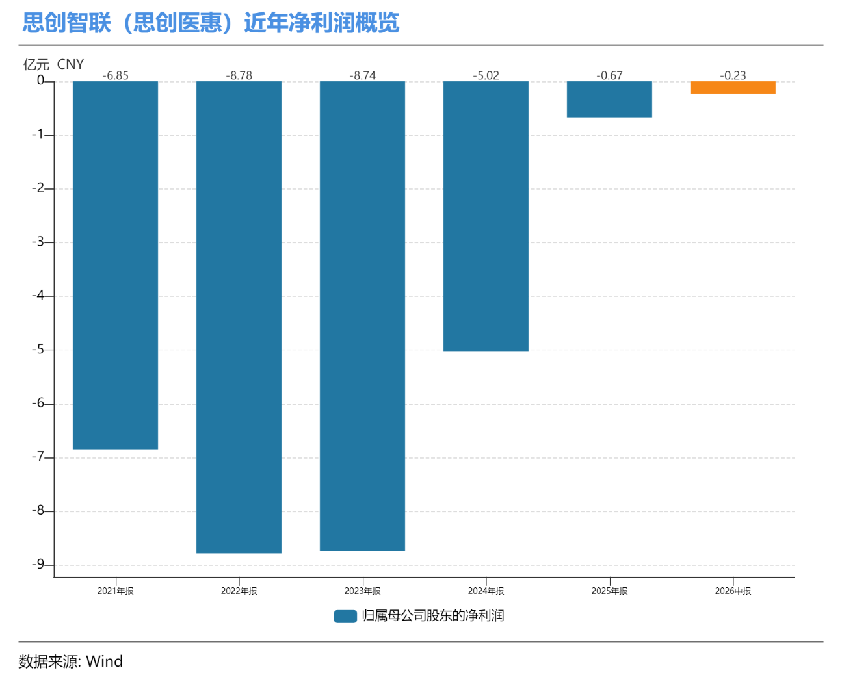The width and height of the screenshot is (842, 679).
Task: Select the 2021年报 bar
Action: tap(115, 265)
